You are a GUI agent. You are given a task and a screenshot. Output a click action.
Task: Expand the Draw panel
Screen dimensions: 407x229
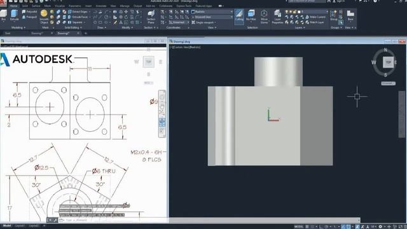(x=102, y=27)
